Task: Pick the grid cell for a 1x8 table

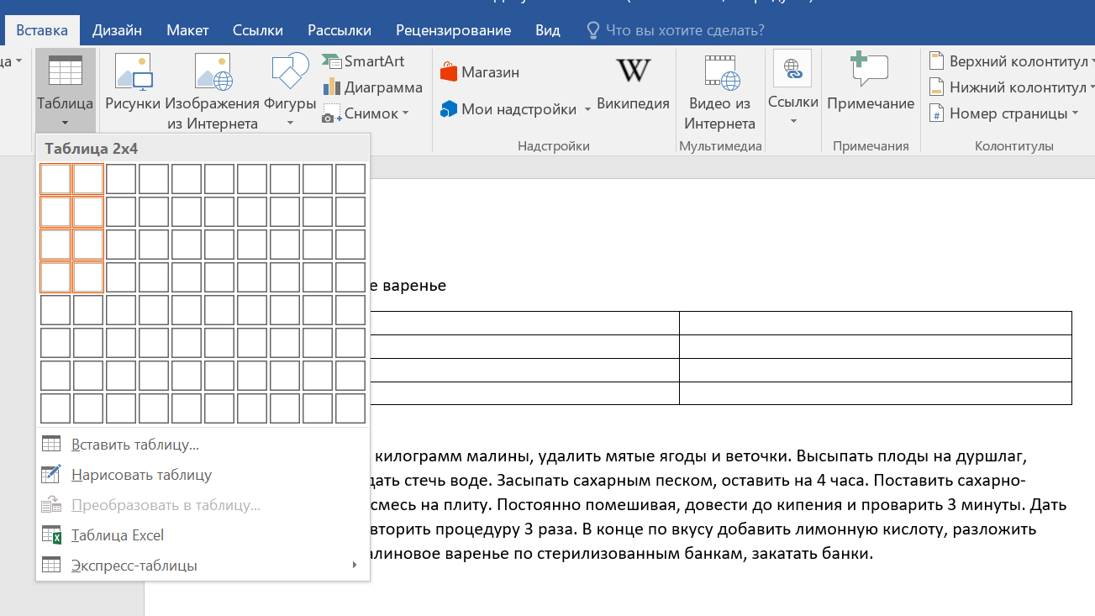Action: click(55, 408)
